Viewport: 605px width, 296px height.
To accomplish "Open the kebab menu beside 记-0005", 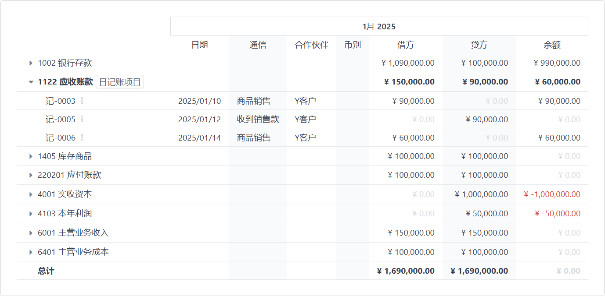I will pos(82,119).
